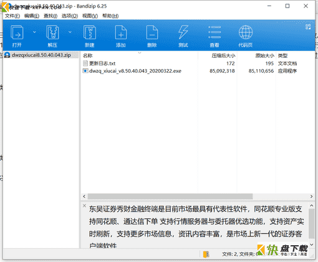
Task: Click the exe icon of dwzq_xiucai file
Action: tap(85, 71)
